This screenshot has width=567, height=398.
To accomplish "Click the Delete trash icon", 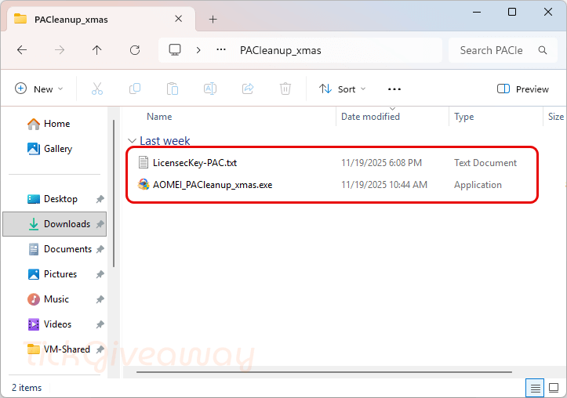I will coord(285,89).
